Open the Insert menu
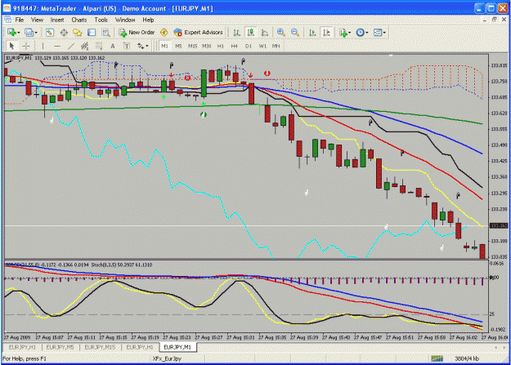The width and height of the screenshot is (511, 365). click(57, 20)
